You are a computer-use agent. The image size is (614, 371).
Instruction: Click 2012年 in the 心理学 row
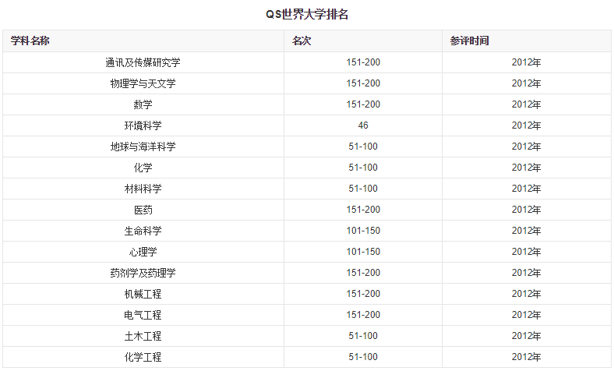pos(526,252)
